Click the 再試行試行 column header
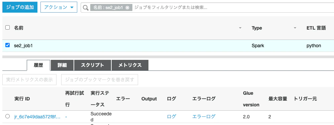 click(74, 99)
